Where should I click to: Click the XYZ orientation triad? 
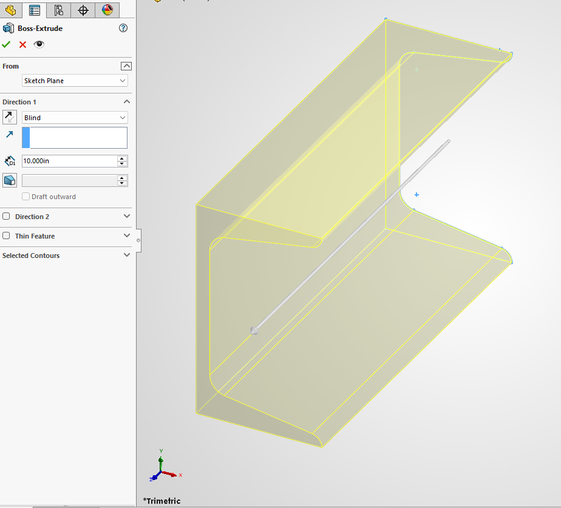(x=165, y=466)
